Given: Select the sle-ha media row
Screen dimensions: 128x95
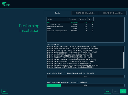Looking at the screenshot, I should pos(70,29).
